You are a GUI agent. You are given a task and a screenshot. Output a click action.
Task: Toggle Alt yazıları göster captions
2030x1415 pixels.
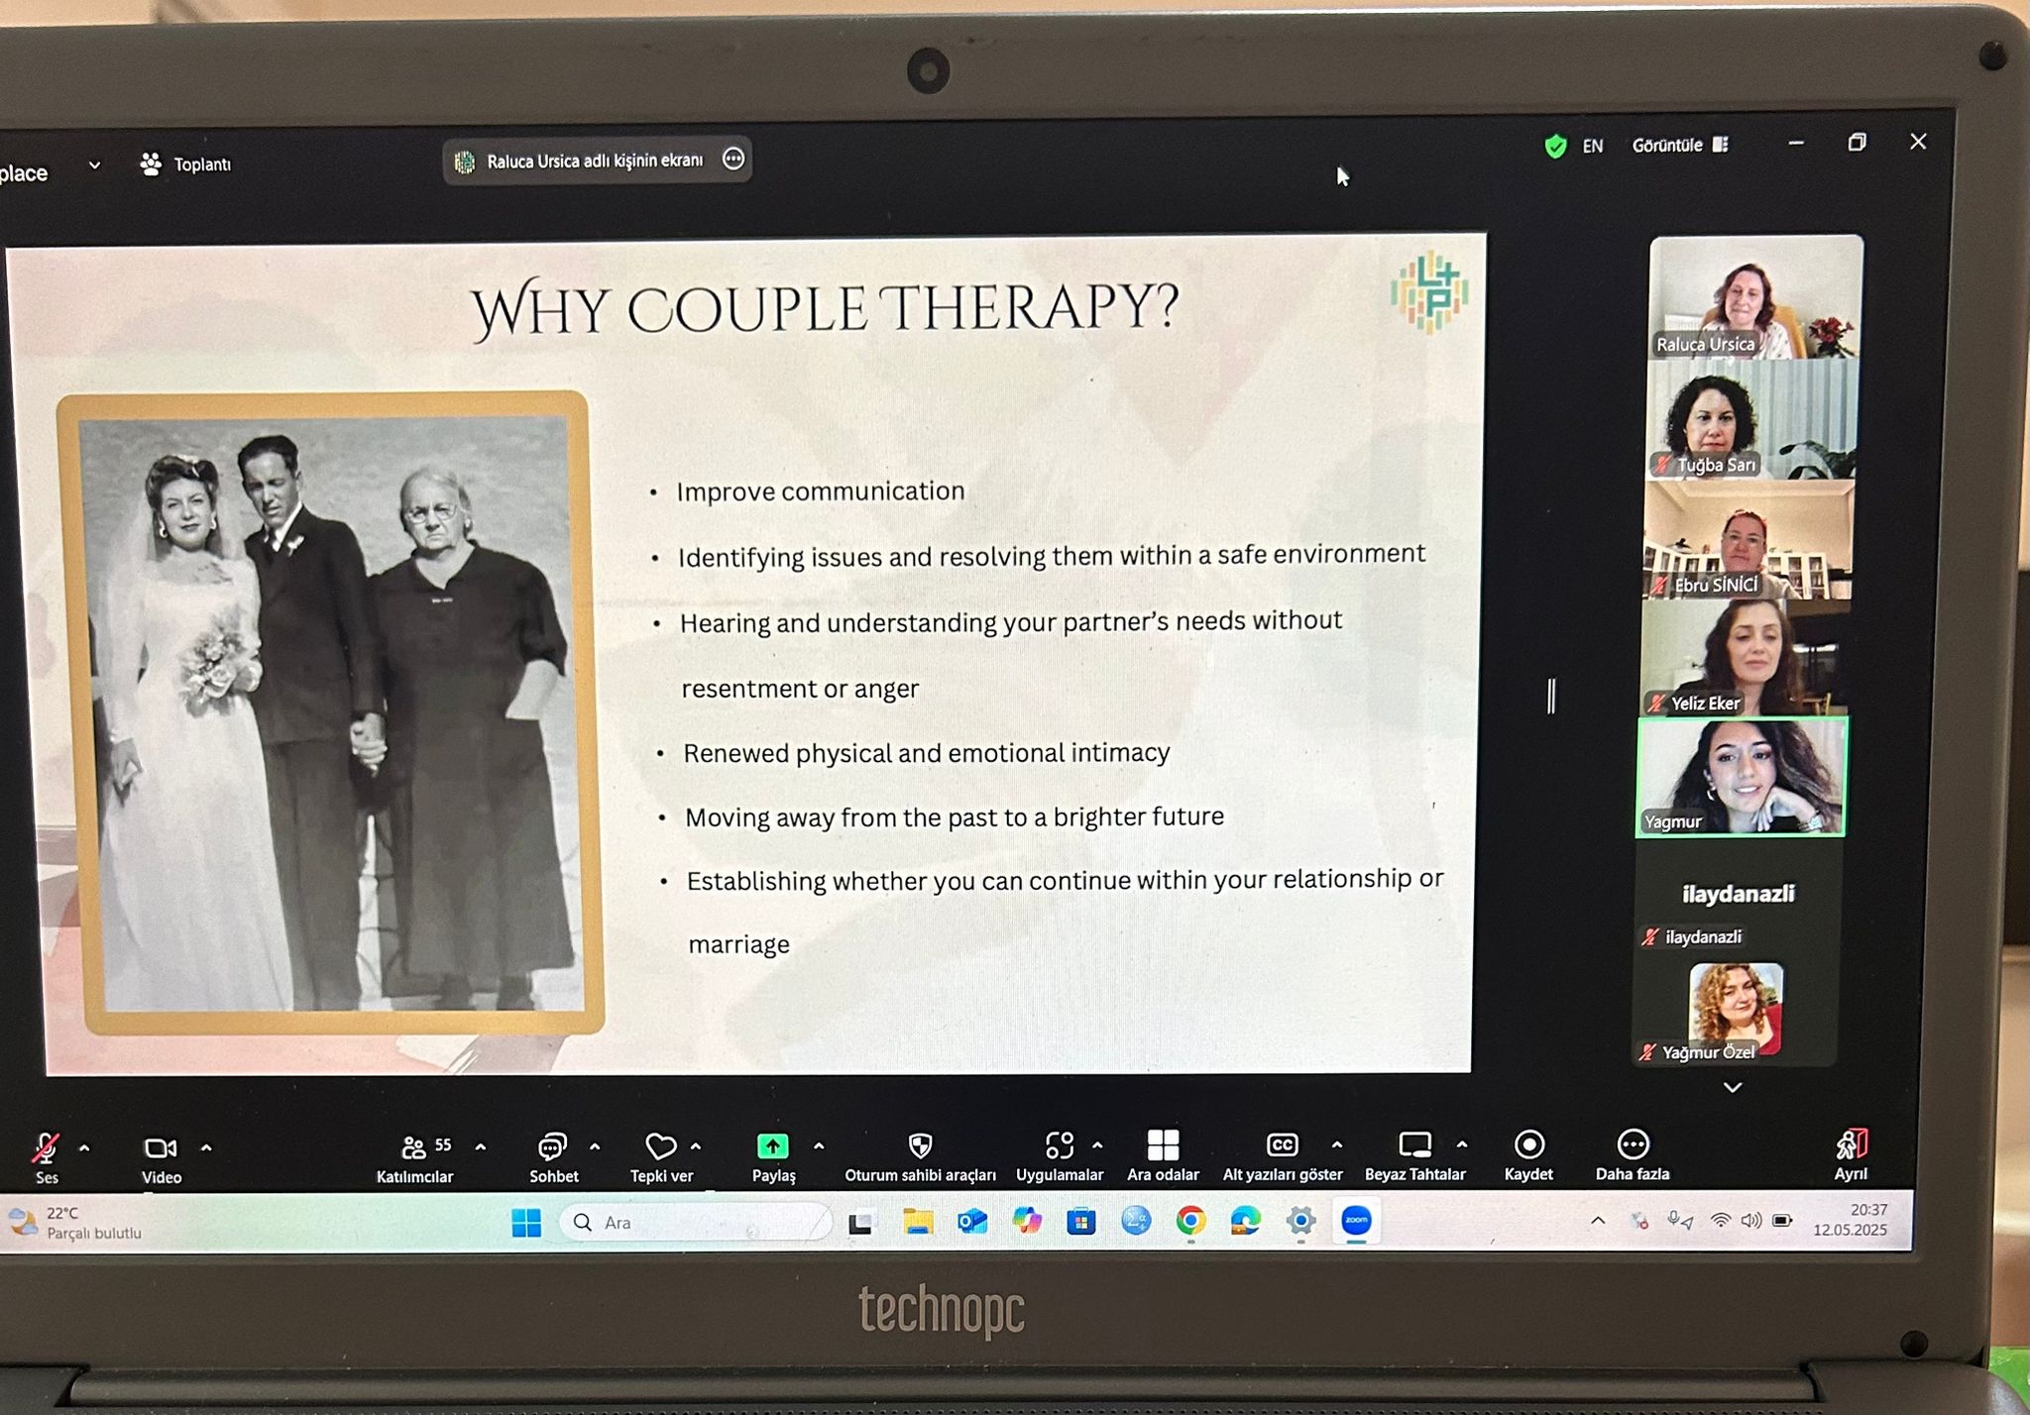pos(1282,1145)
